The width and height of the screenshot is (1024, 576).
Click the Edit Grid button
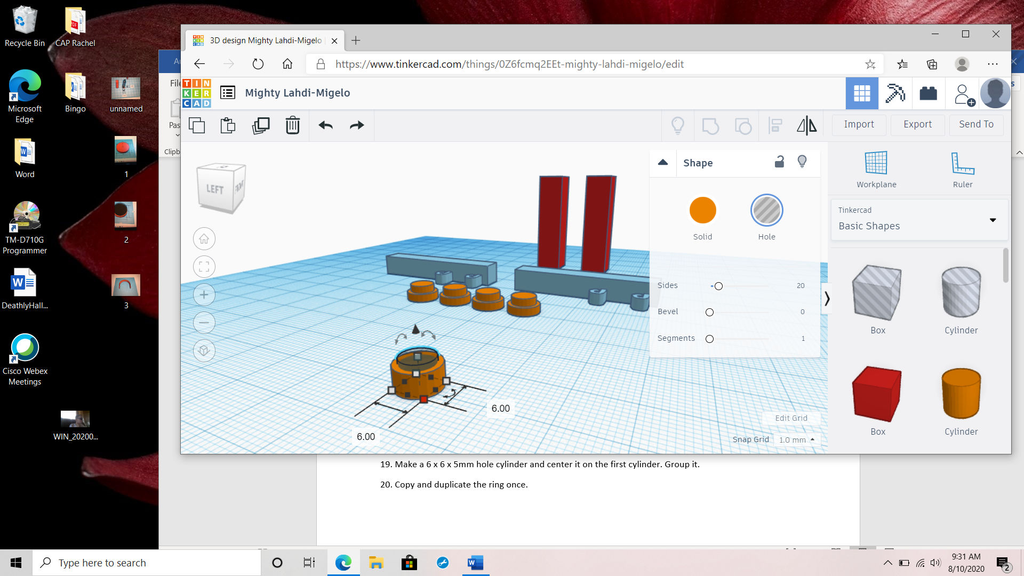click(x=791, y=418)
